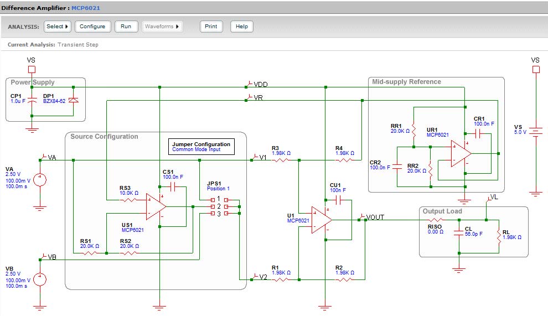Set jumper JPS1 to position 3

click(219, 214)
